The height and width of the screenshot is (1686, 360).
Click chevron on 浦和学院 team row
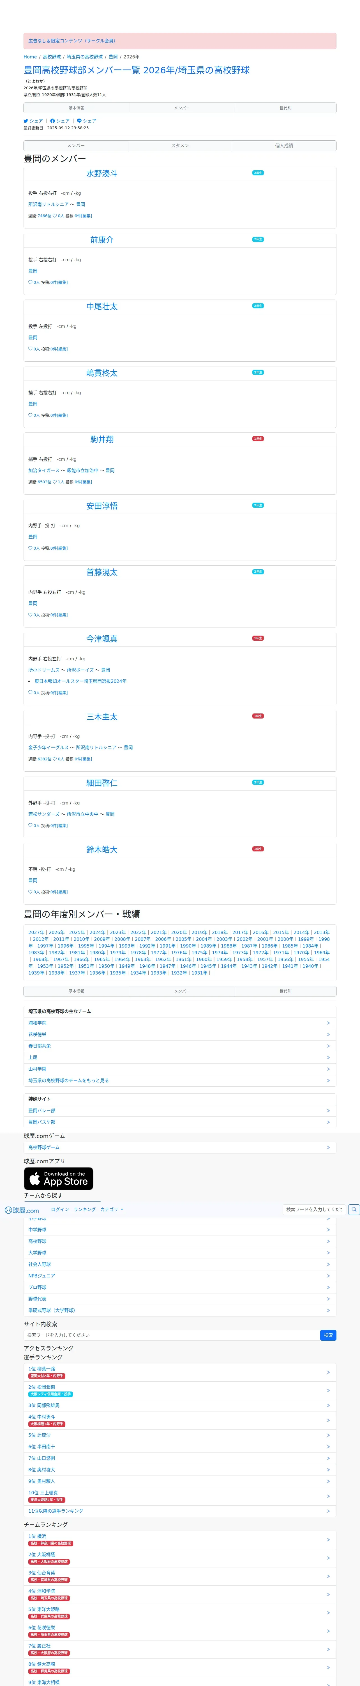[328, 1023]
